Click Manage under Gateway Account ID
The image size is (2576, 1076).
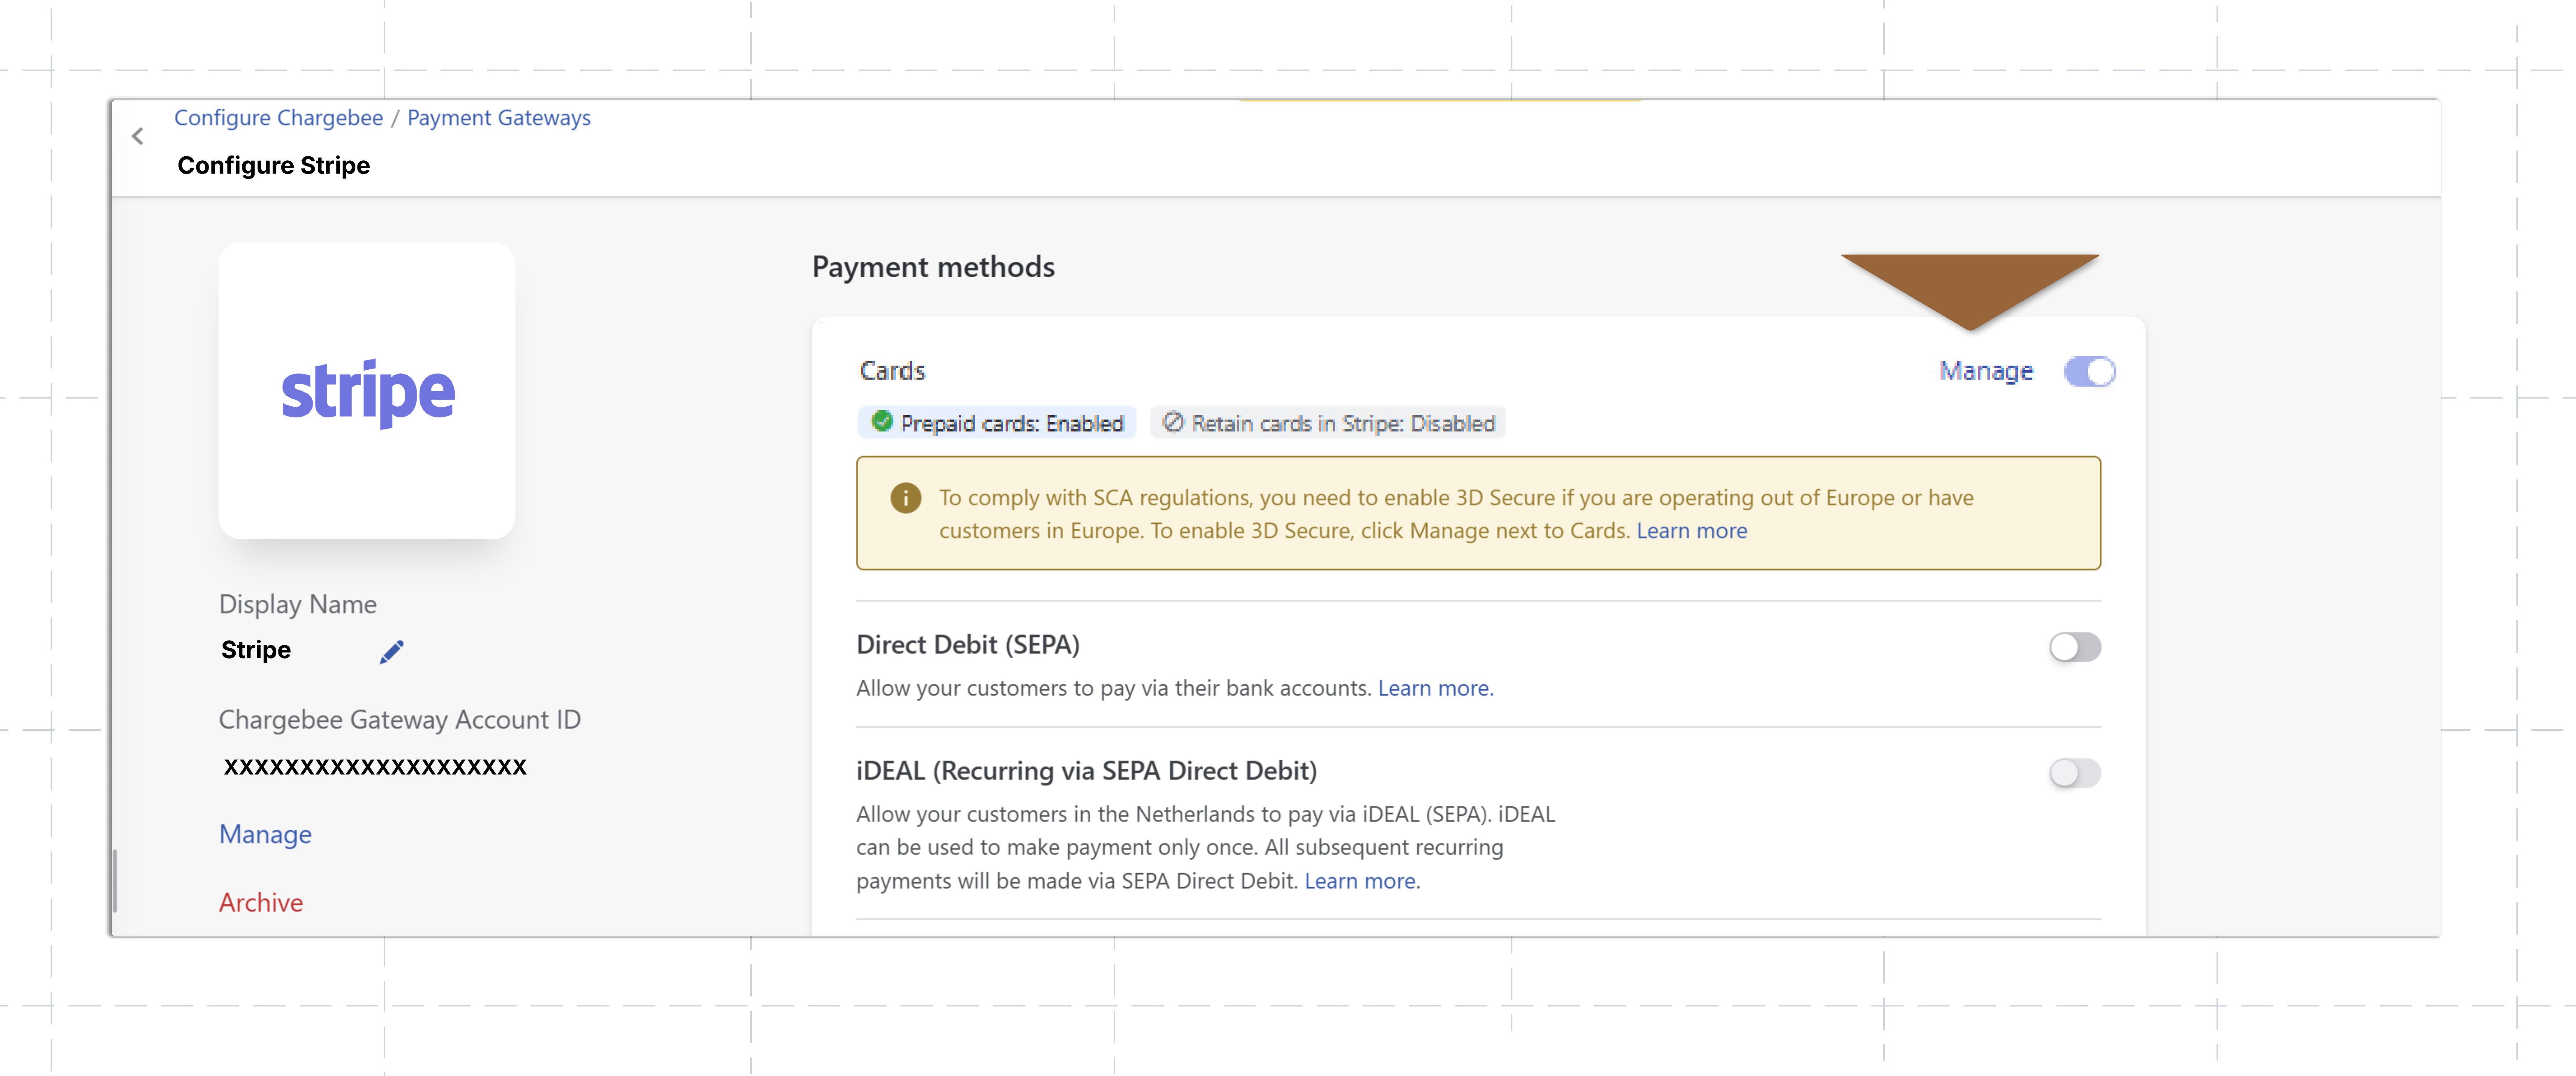click(x=265, y=834)
